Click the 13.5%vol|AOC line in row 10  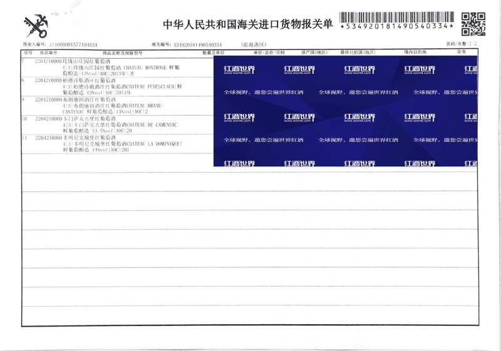[x=98, y=131]
